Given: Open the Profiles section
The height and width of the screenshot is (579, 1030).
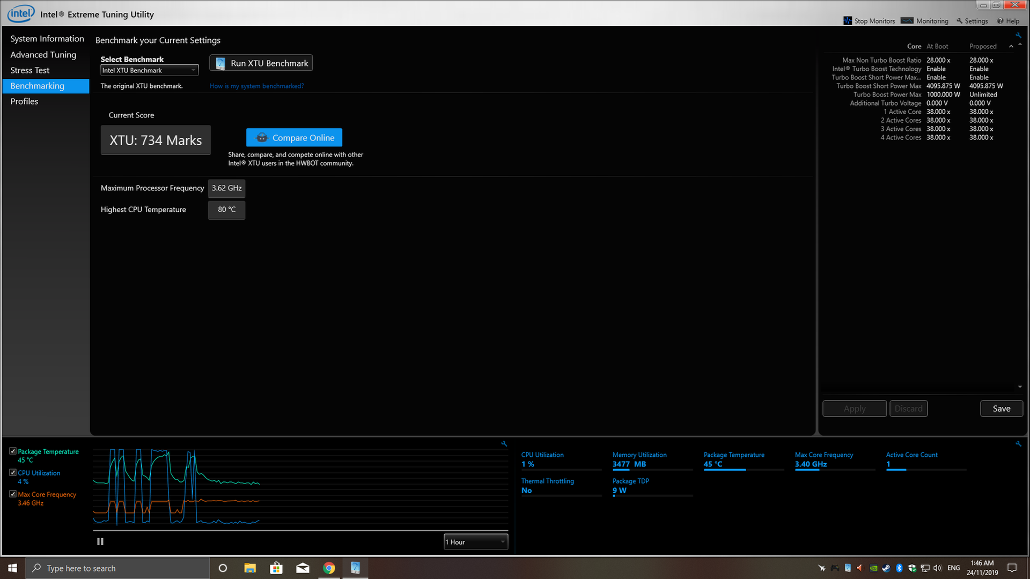Looking at the screenshot, I should point(24,101).
